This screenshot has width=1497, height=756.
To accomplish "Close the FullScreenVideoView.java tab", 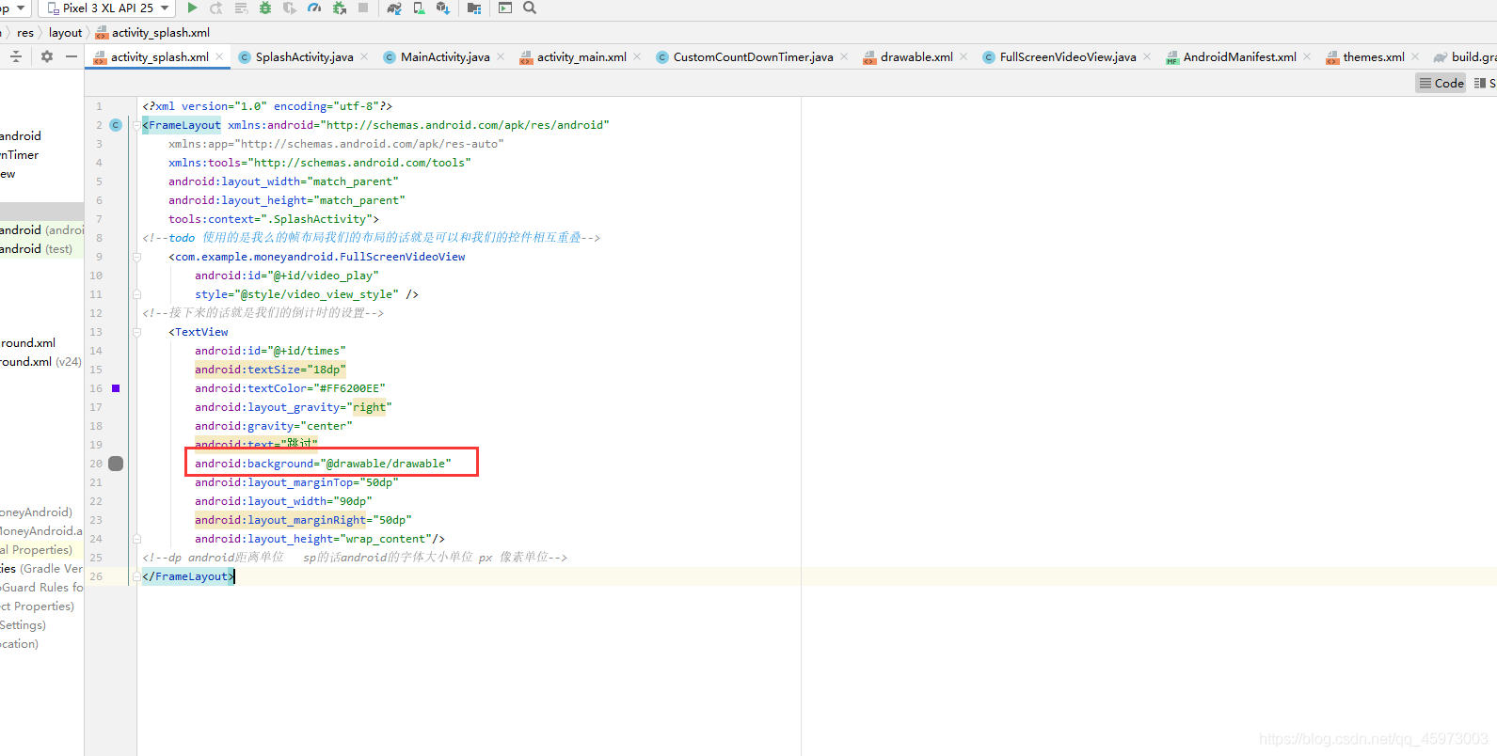I will coord(1147,56).
